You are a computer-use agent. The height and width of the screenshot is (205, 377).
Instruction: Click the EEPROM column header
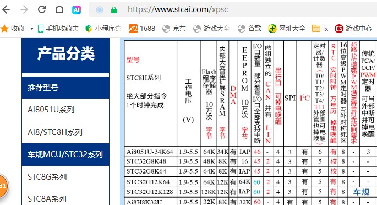tap(244, 93)
